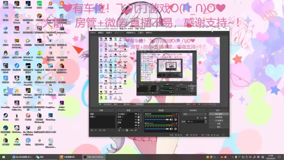Toggle the lock for source 图像
The height and width of the screenshot is (160, 284).
pos(138,122)
